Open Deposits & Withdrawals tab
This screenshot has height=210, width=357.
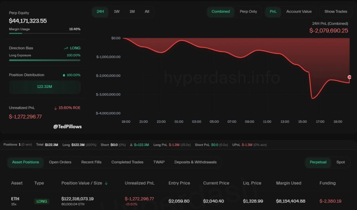(x=195, y=162)
